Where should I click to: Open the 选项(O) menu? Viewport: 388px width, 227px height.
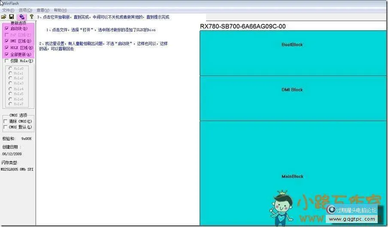(25, 10)
